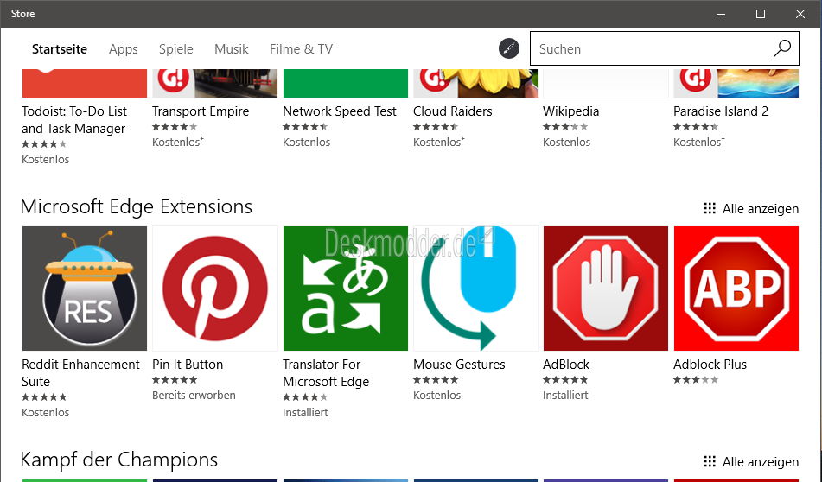
Task: Click grid icon beside Kampf der Champions Alle anzeigen
Action: pyautogui.click(x=710, y=461)
